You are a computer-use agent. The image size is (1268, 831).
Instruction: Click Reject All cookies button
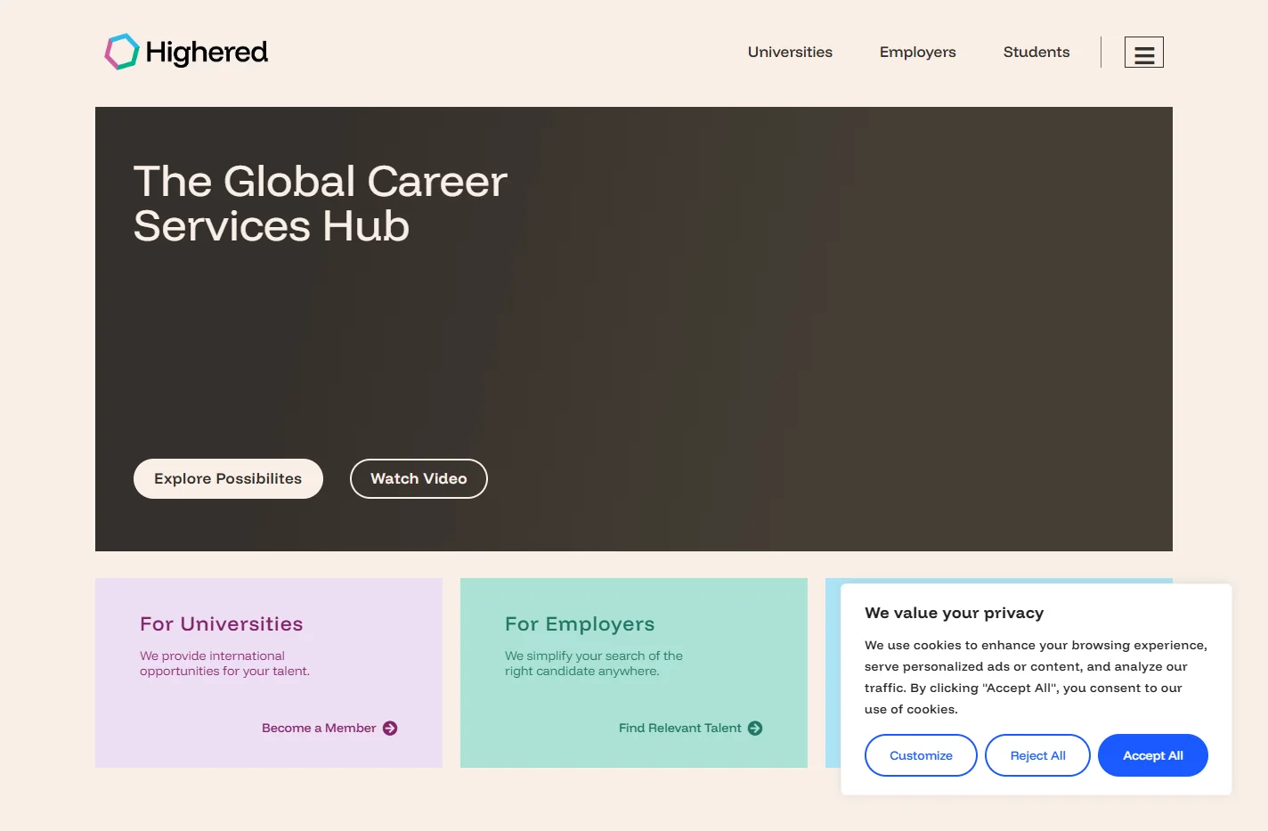(1037, 755)
